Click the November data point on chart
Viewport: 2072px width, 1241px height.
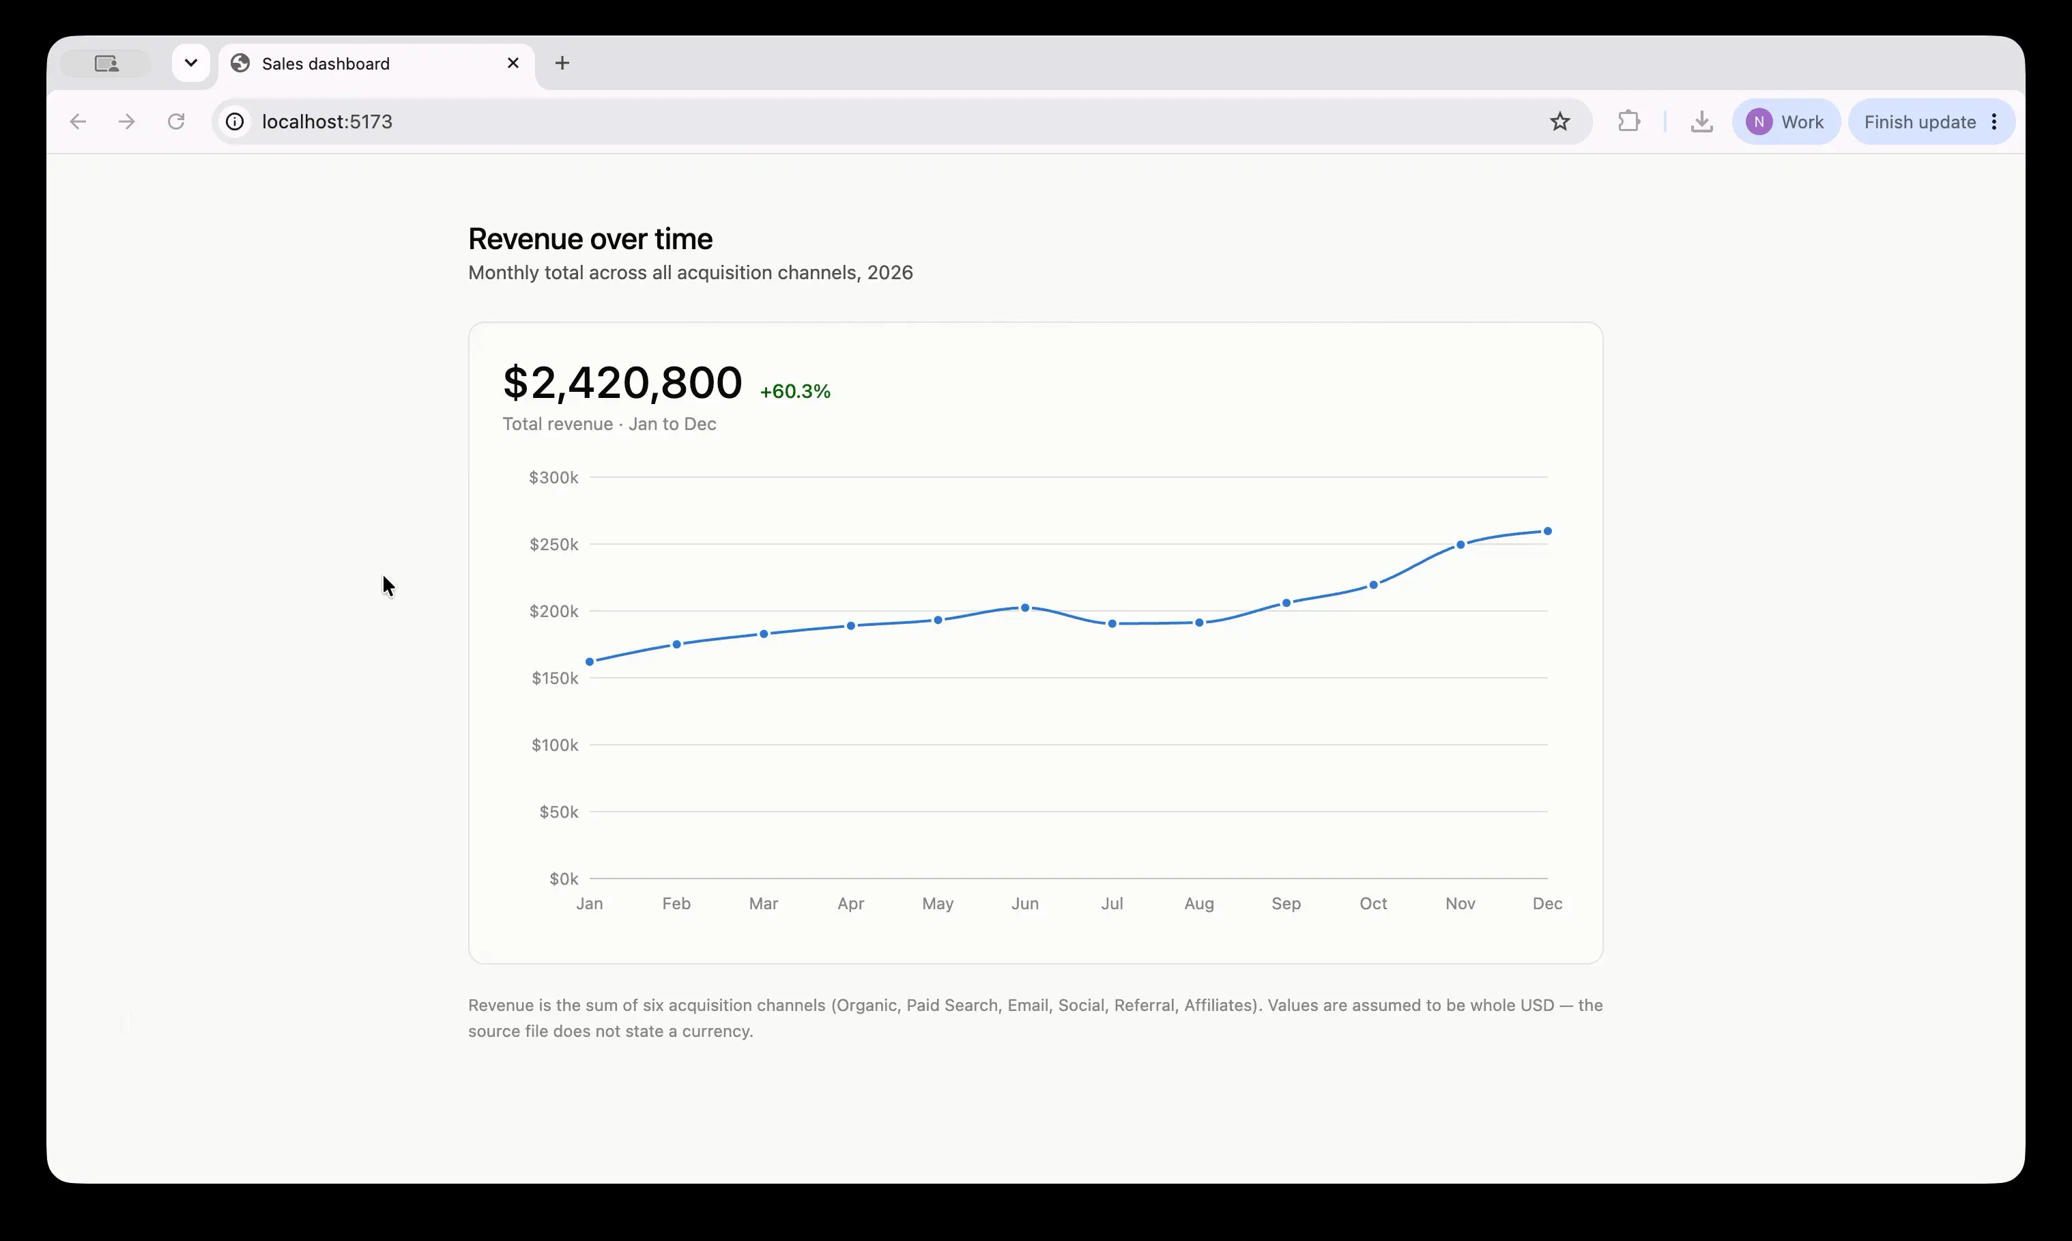1461,545
